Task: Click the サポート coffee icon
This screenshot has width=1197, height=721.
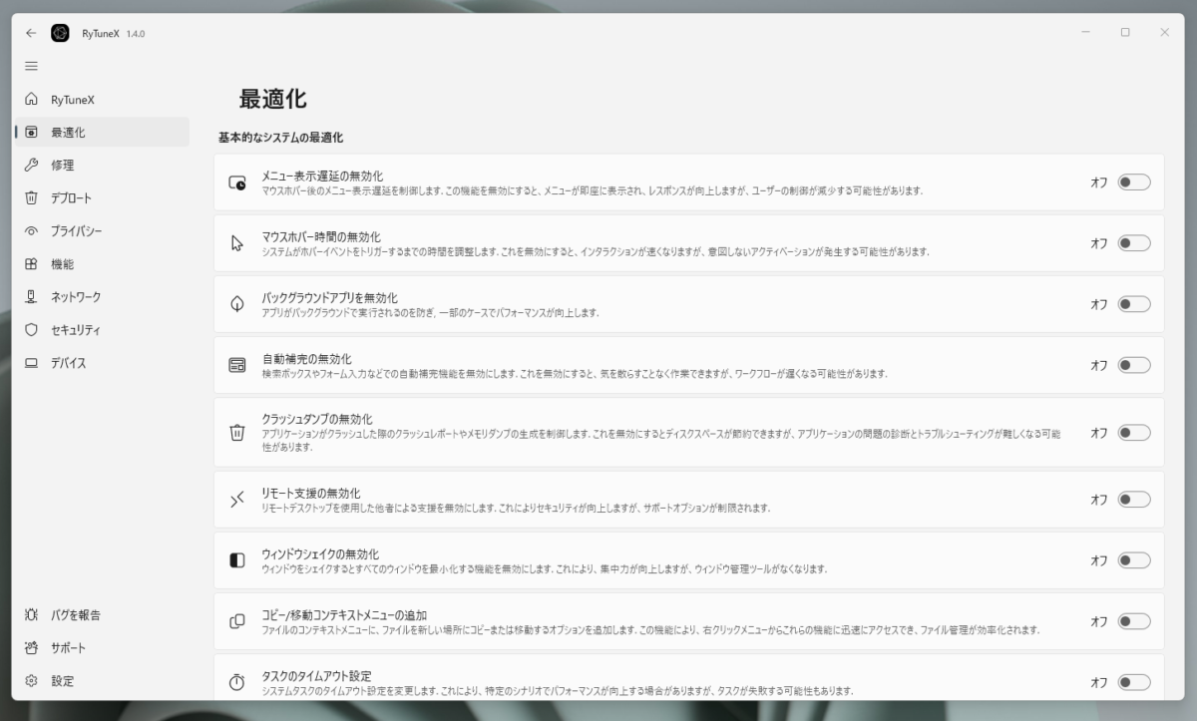Action: click(31, 648)
